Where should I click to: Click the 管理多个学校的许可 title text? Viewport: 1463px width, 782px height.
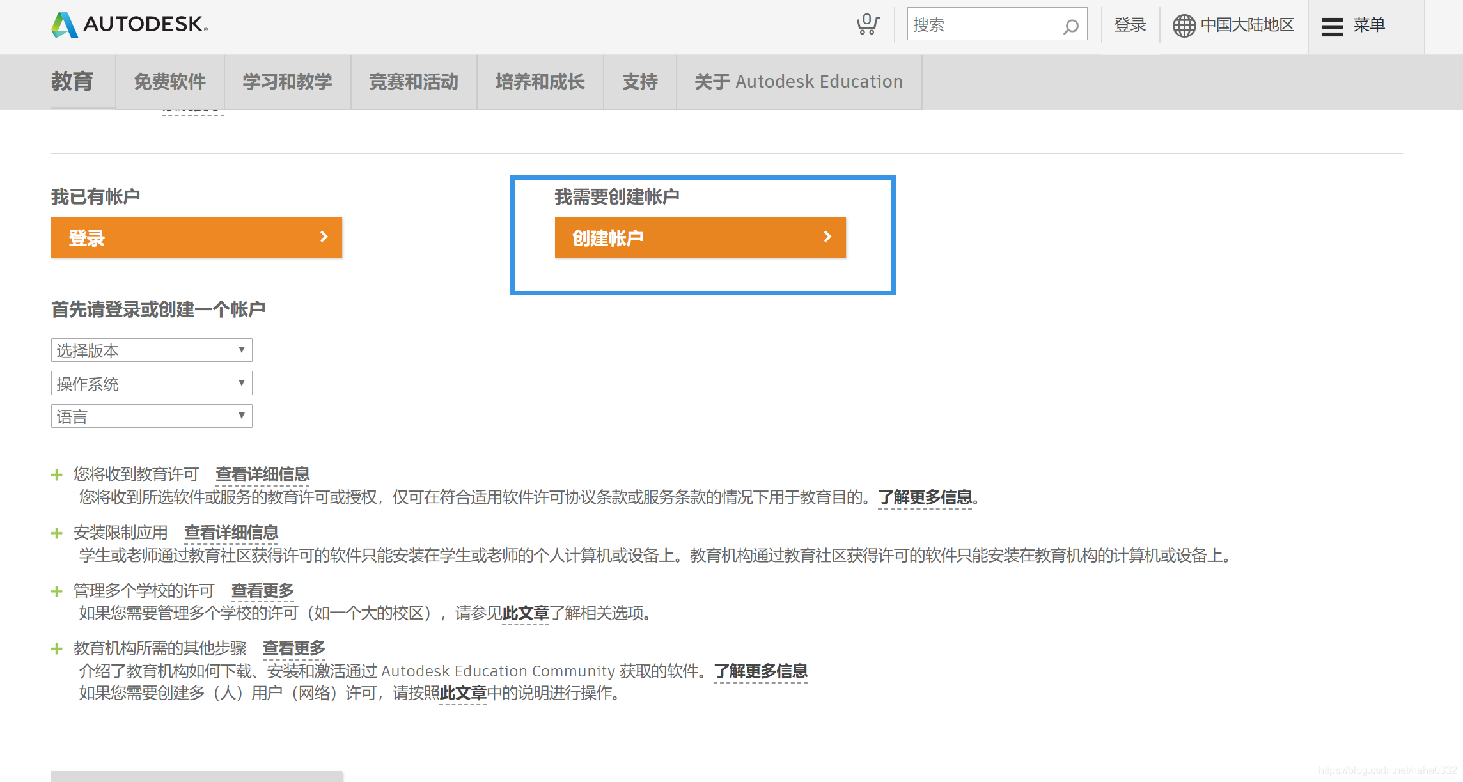pyautogui.click(x=144, y=591)
